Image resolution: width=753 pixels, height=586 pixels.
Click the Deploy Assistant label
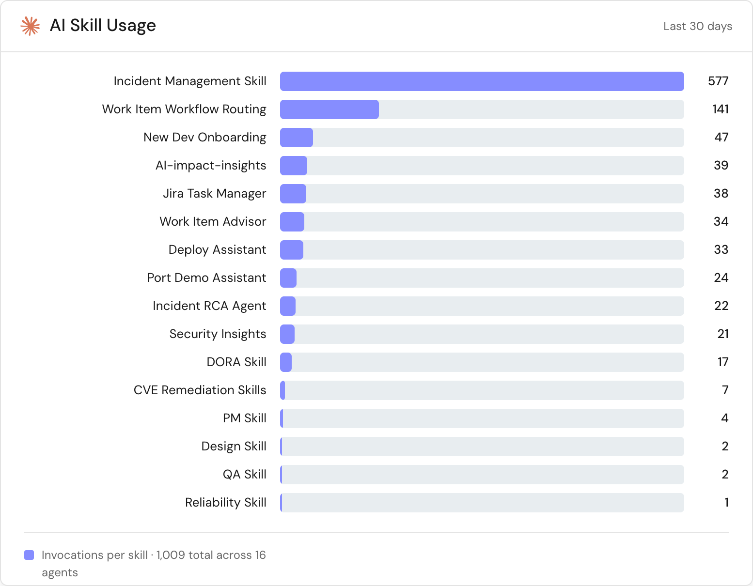click(x=218, y=250)
